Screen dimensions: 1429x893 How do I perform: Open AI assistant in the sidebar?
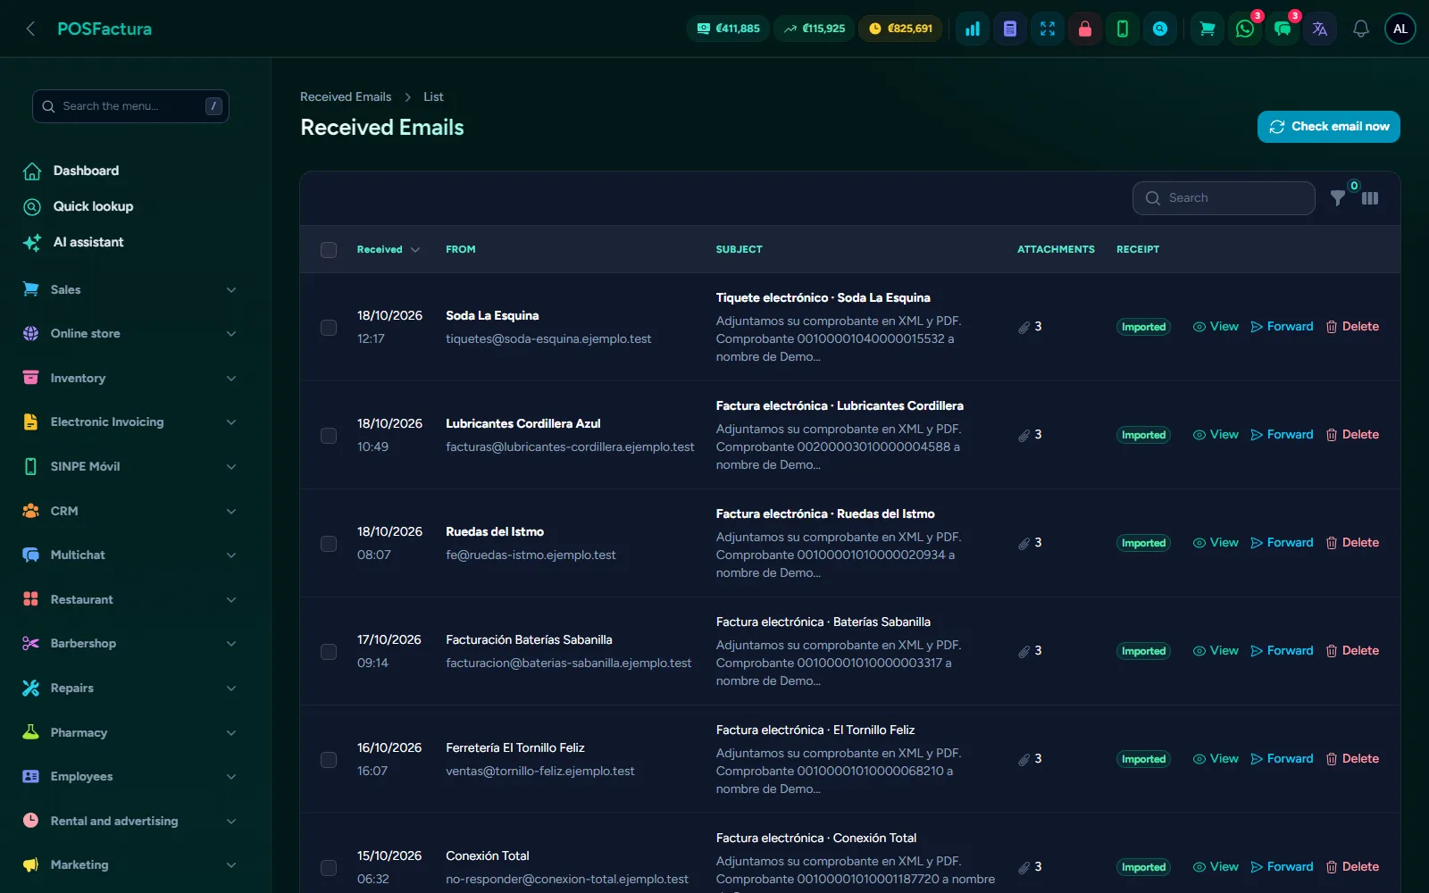coord(88,242)
